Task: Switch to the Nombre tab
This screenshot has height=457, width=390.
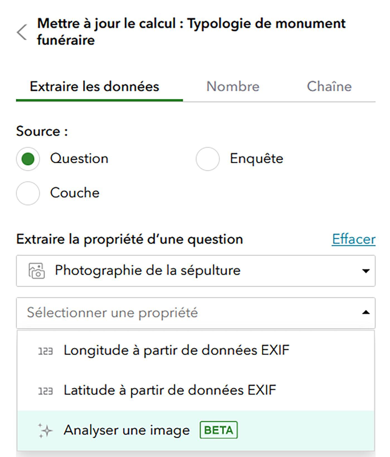Action: pyautogui.click(x=233, y=87)
